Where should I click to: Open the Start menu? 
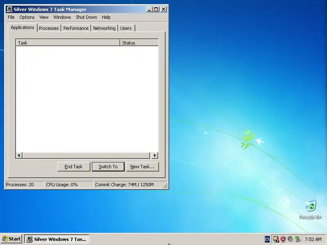point(11,239)
